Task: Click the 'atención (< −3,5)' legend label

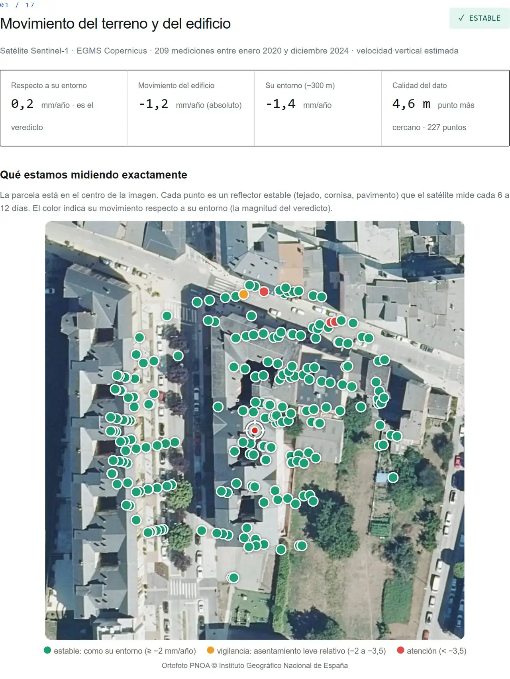Action: 436,651
